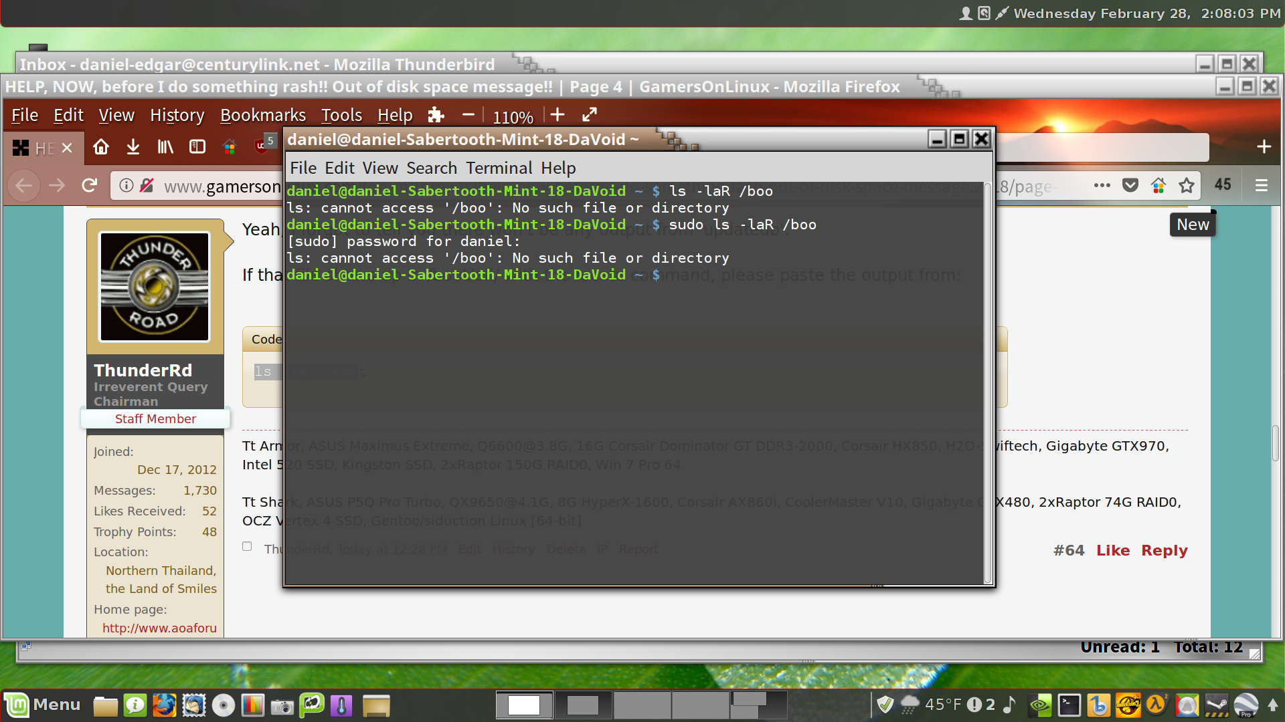The image size is (1285, 722).
Task: Open update manager shield icon
Action: coord(885,705)
